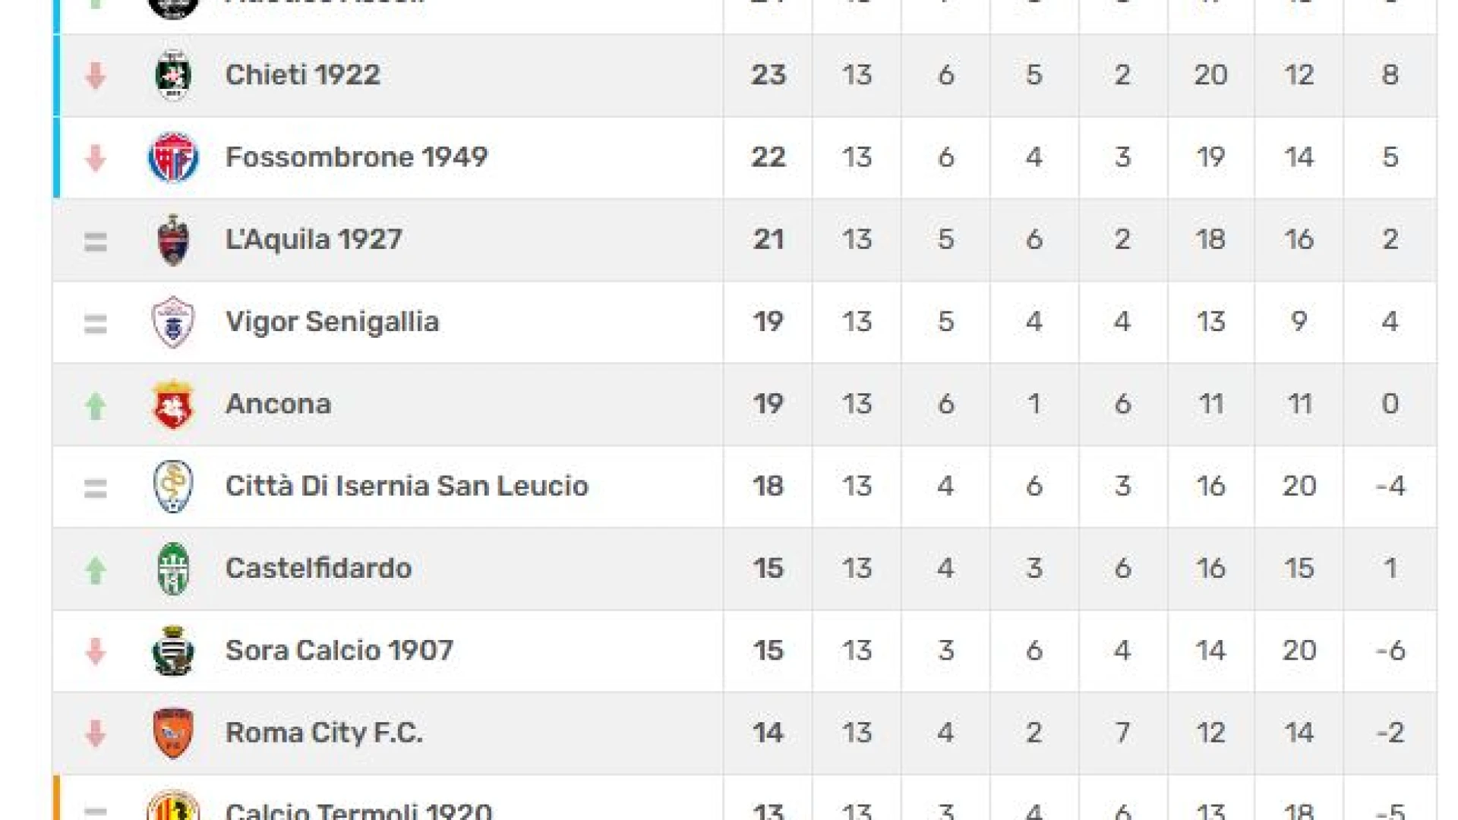Viewport: 1458px width, 820px height.
Task: Click the Sora Calcio 1907 crest
Action: click(x=173, y=651)
